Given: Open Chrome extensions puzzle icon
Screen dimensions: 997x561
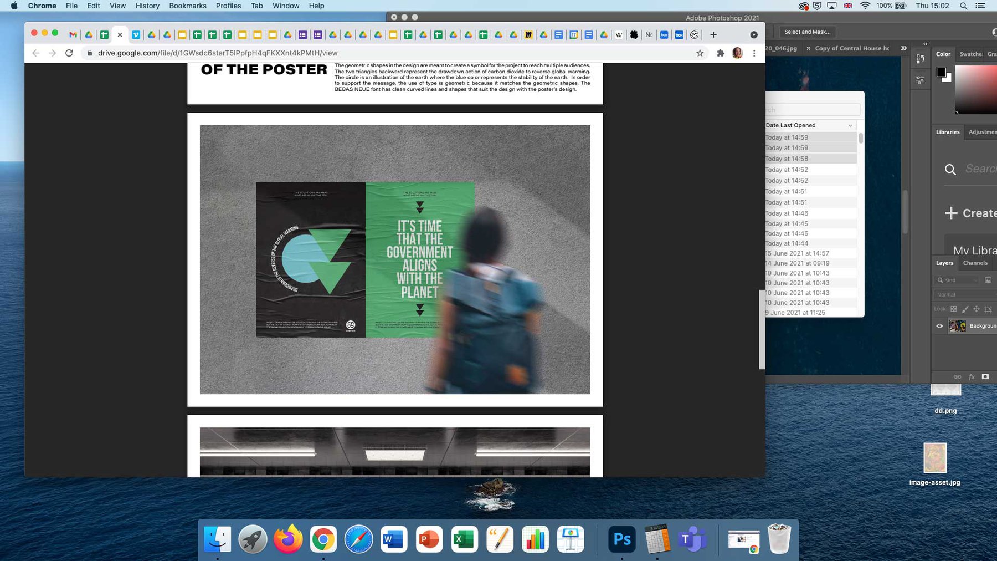Looking at the screenshot, I should 721,53.
